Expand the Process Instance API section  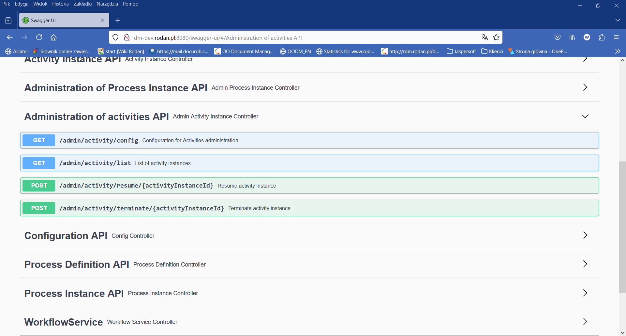click(585, 293)
